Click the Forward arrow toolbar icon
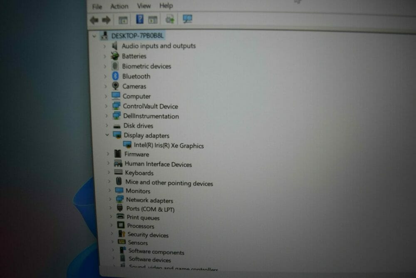This screenshot has height=278, width=416. pos(106,20)
